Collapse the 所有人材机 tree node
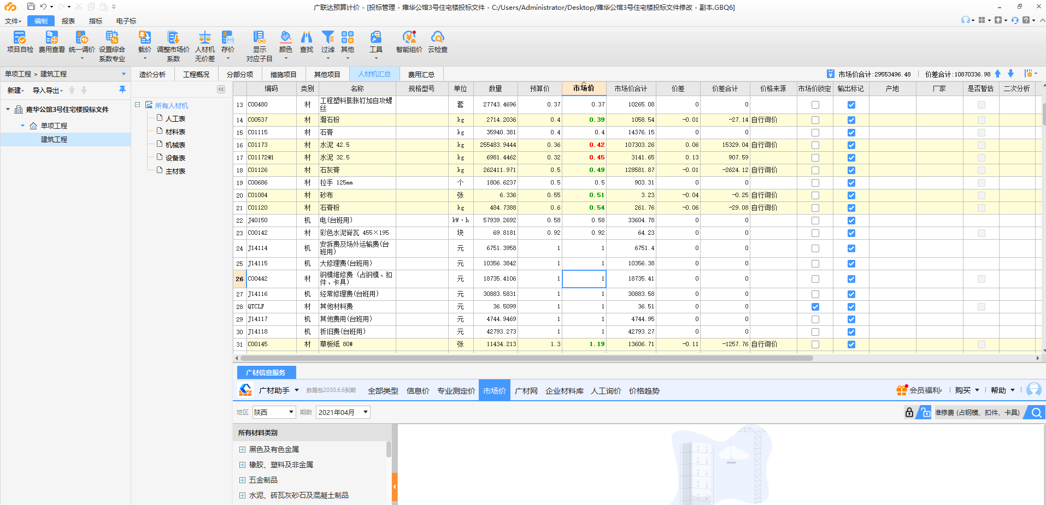The image size is (1046, 505). (138, 105)
